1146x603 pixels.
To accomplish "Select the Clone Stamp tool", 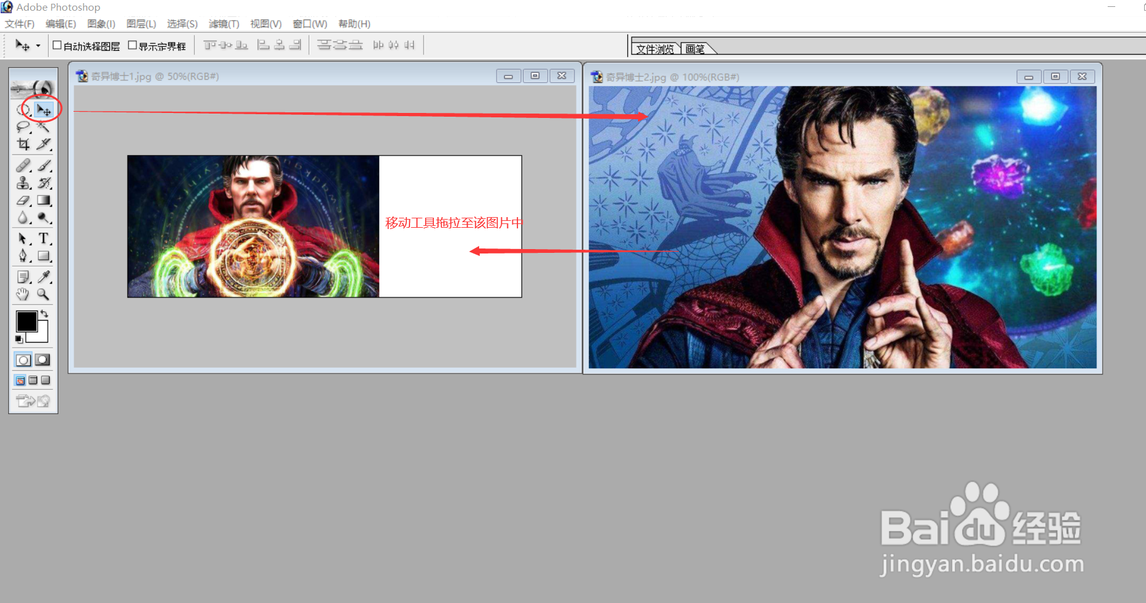I will [24, 183].
